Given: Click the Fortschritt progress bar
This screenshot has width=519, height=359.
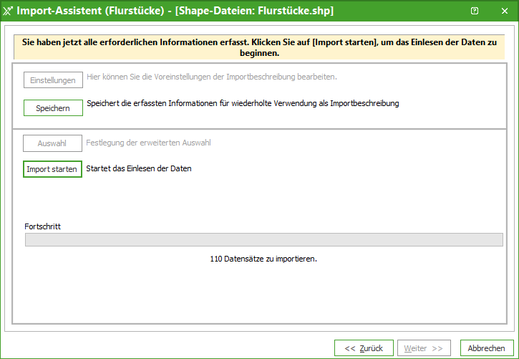Looking at the screenshot, I should (x=263, y=240).
